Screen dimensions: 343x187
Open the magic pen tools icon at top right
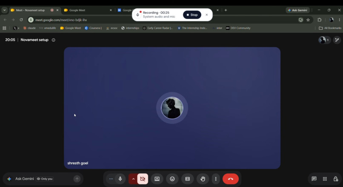337,40
